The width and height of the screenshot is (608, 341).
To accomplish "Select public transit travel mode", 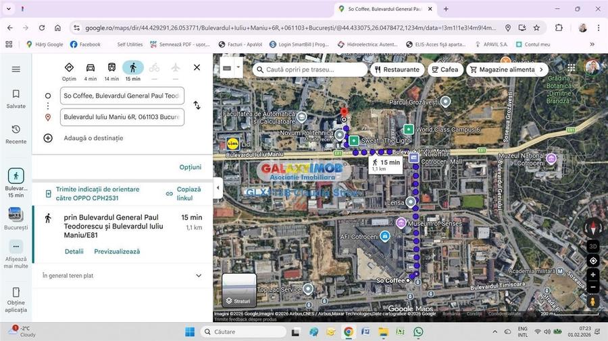I will (111, 70).
